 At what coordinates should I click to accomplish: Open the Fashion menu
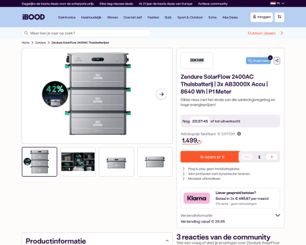point(153,17)
